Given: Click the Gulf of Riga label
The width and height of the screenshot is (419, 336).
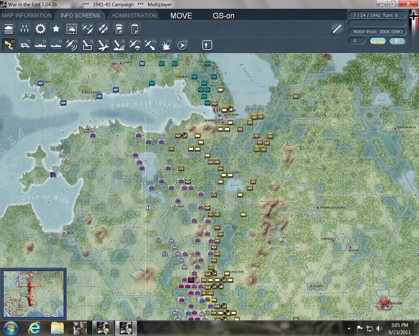Looking at the screenshot, I should click(45, 198).
